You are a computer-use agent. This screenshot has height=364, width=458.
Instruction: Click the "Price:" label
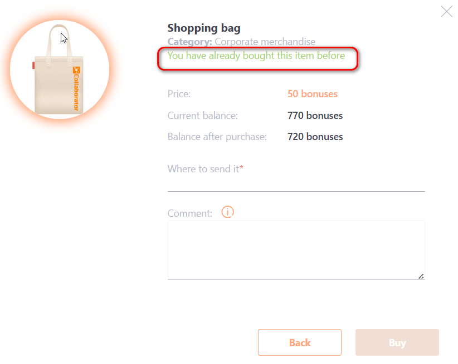click(x=179, y=94)
